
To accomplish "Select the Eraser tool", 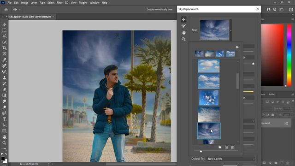I will 4,89.
